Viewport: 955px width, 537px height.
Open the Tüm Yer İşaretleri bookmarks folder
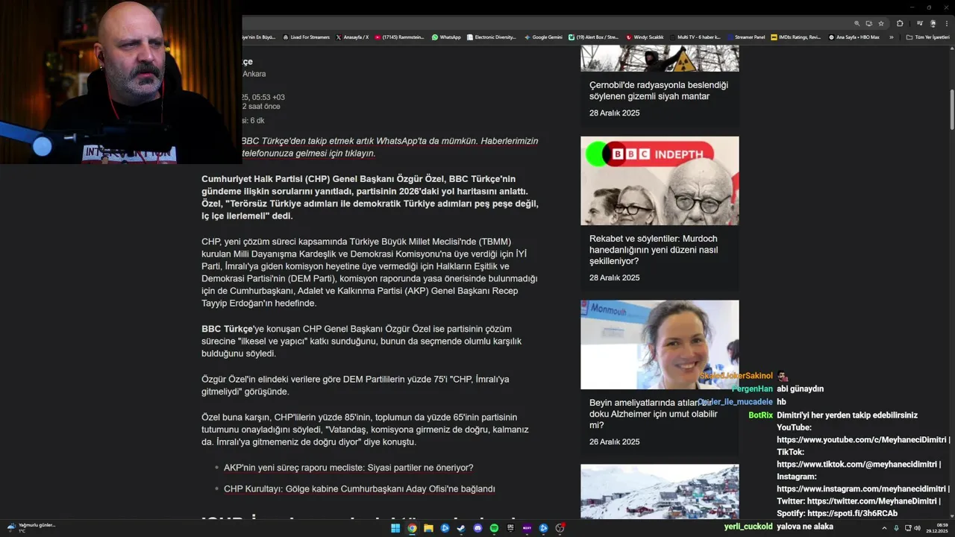(928, 37)
